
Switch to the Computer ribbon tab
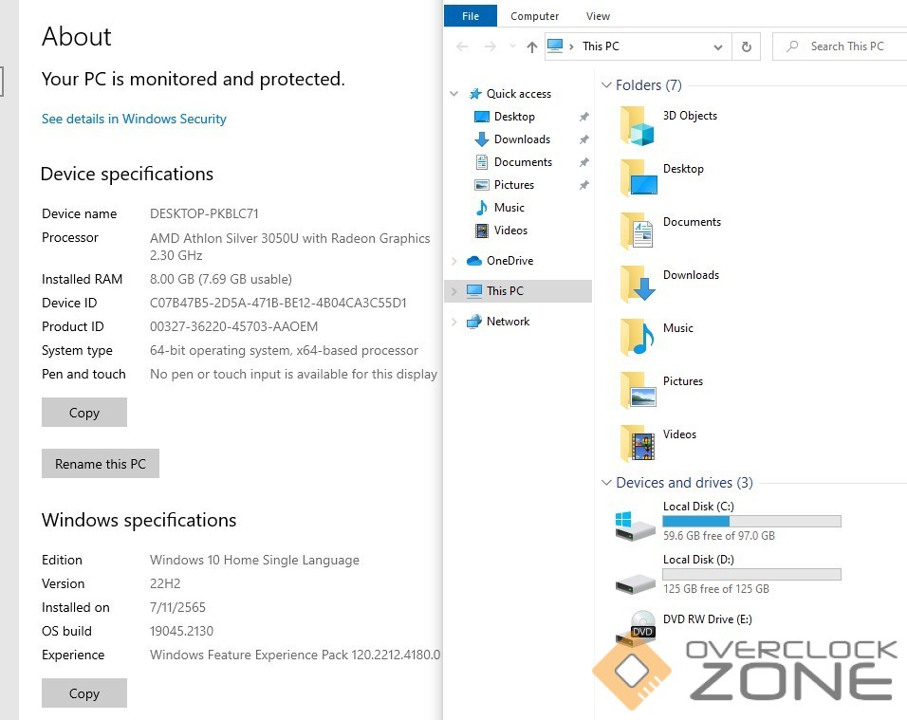click(534, 16)
